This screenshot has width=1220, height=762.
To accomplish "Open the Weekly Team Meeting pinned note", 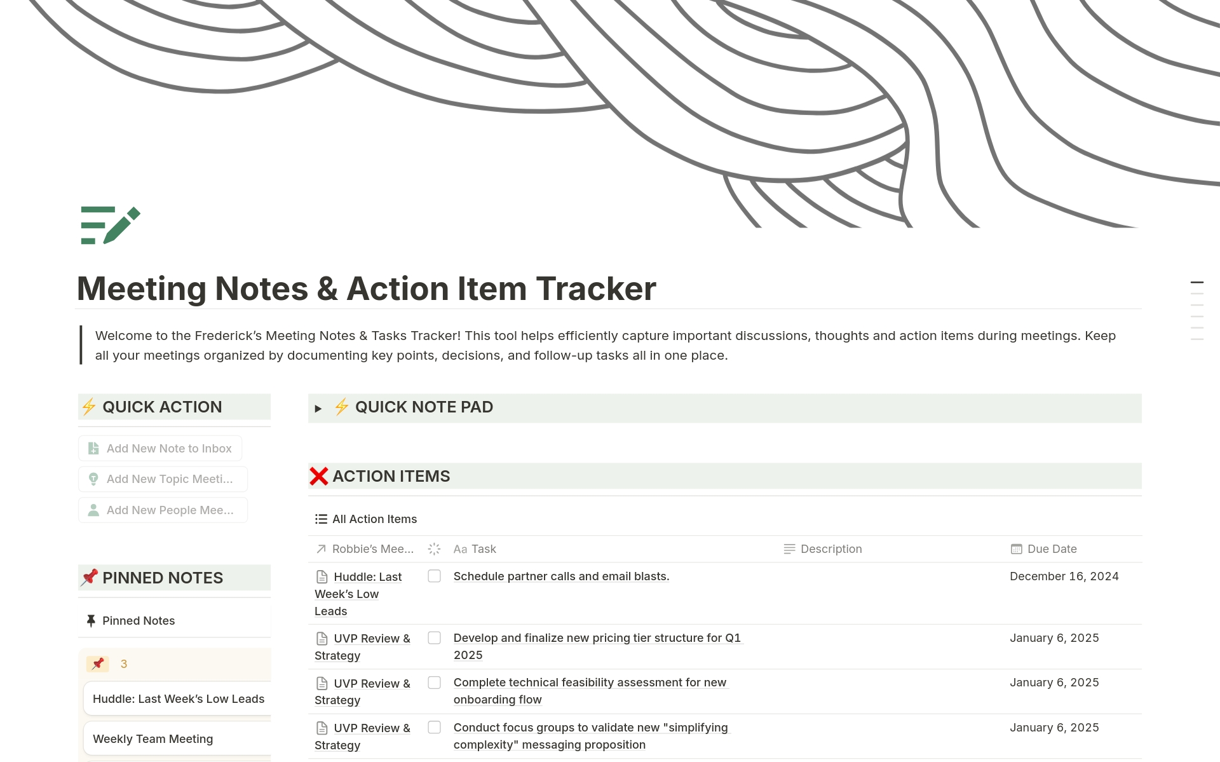I will click(x=153, y=739).
